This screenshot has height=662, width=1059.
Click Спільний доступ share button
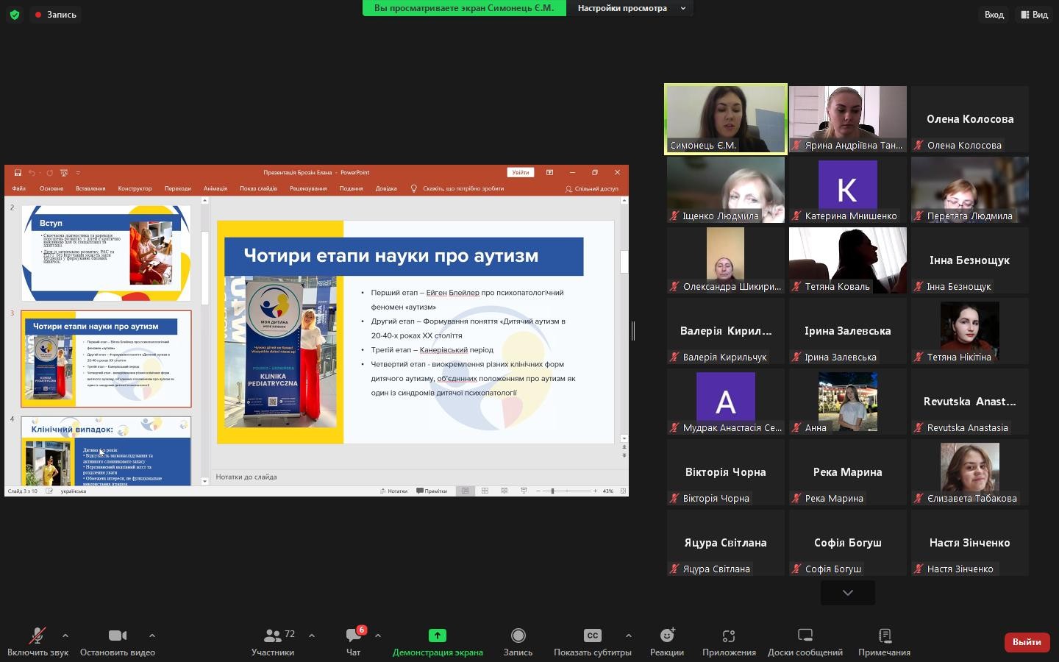[592, 188]
